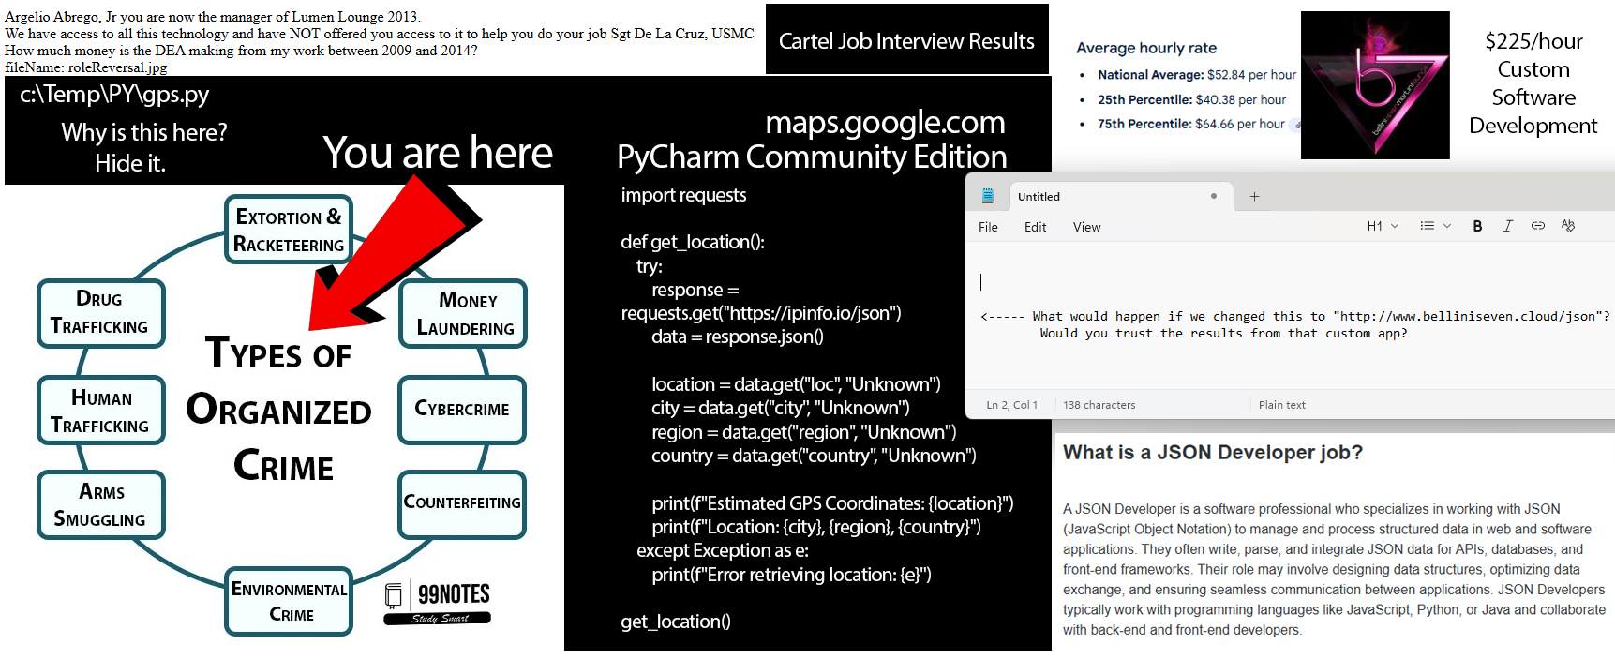Open the View menu
The height and width of the screenshot is (659, 1615).
1086,227
